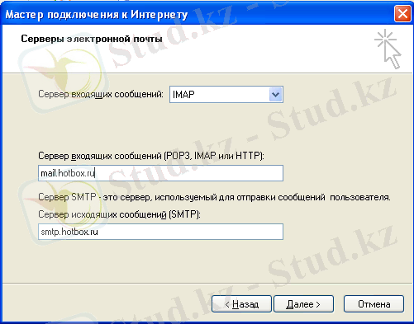This screenshot has width=414, height=324.
Task: Click the Серверы электронной почты heading
Action: [92, 39]
